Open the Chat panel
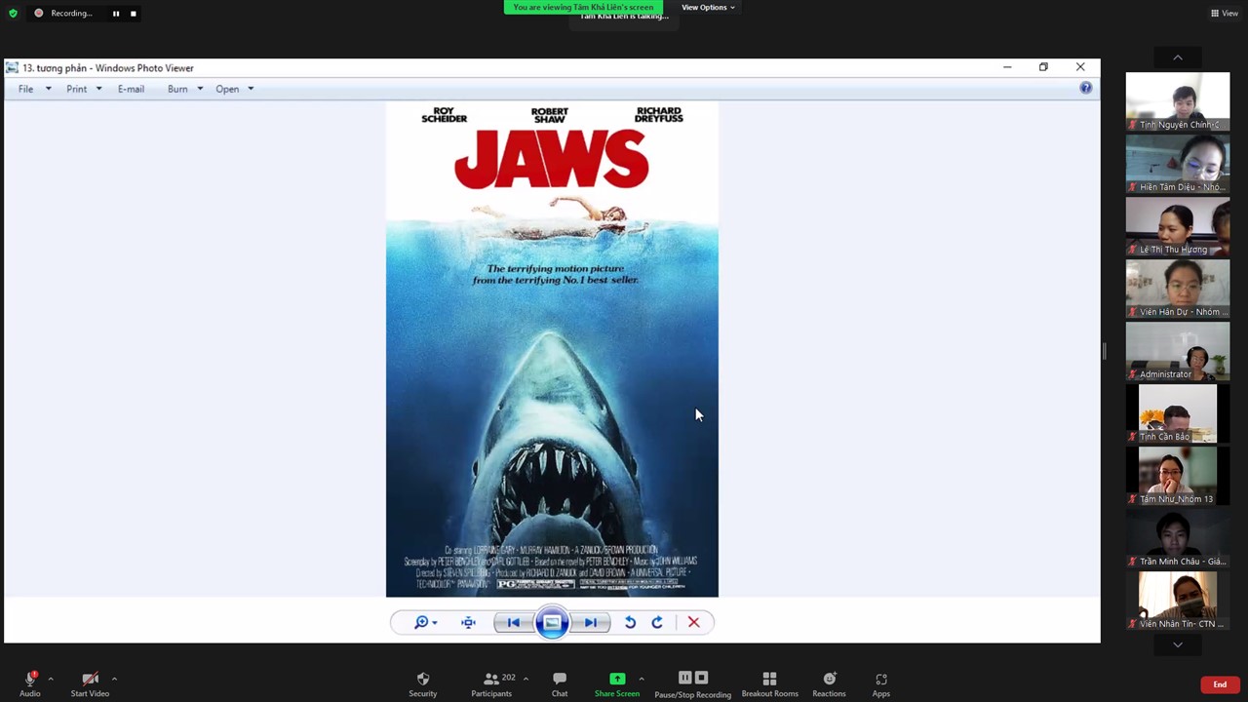The height and width of the screenshot is (702, 1248). click(x=560, y=684)
